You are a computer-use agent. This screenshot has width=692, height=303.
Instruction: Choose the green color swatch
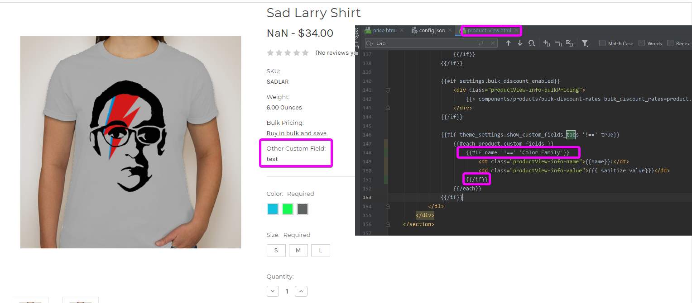point(288,209)
